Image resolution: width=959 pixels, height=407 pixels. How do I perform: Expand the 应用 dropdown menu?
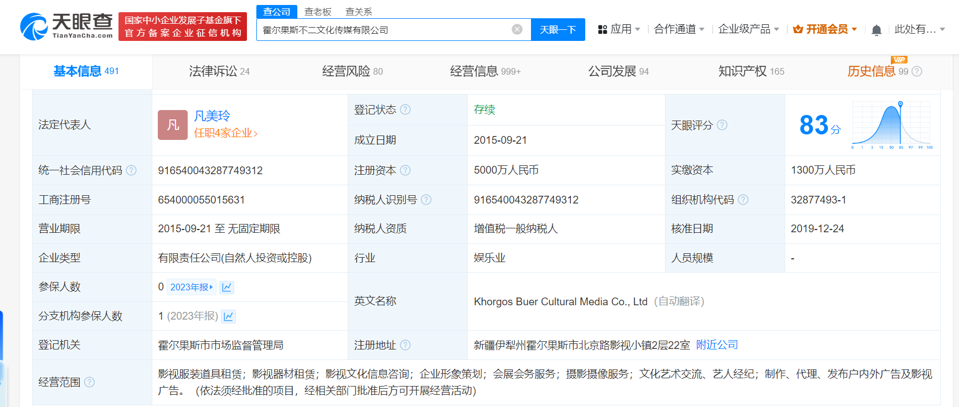pos(619,29)
